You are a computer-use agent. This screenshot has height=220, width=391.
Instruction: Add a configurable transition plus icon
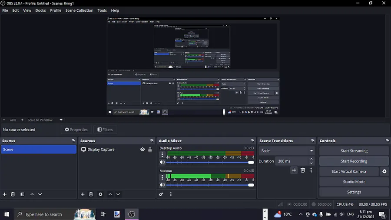294,170
